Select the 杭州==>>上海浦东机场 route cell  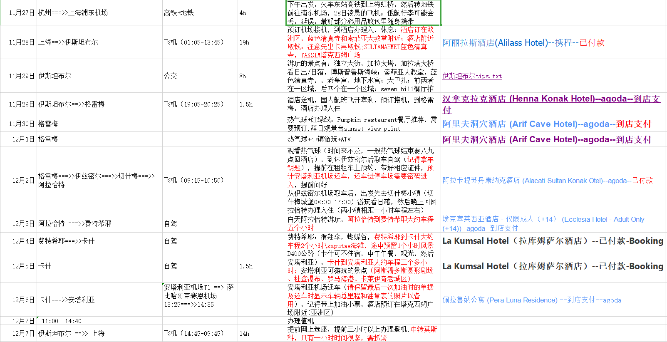pyautogui.click(x=100, y=13)
